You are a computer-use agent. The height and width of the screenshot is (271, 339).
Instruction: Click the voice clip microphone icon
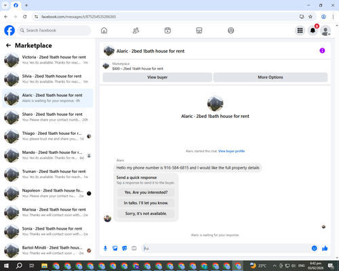pos(105,249)
